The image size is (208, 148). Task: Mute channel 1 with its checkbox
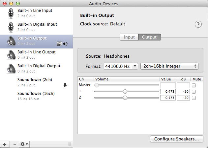pyautogui.click(x=194, y=92)
